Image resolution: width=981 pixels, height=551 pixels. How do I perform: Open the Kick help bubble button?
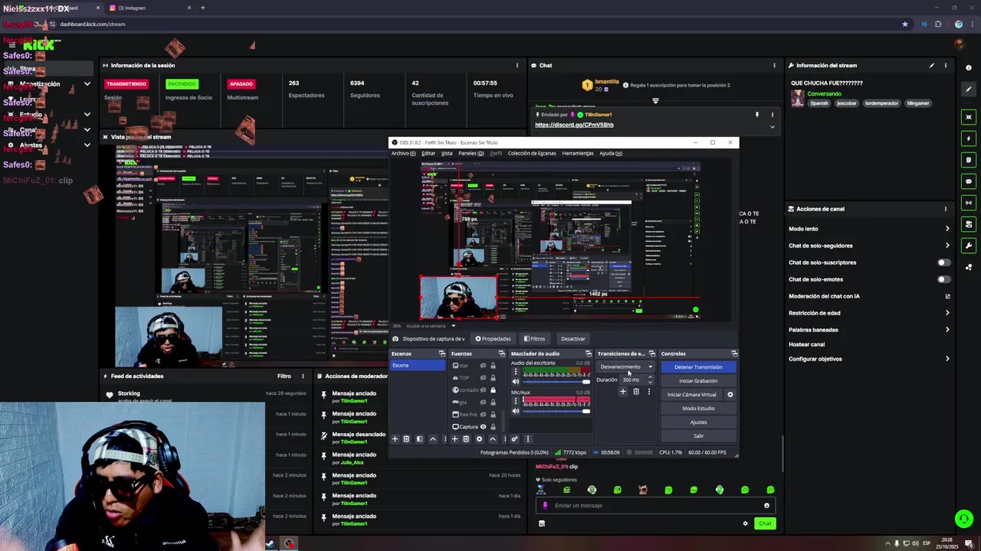tap(964, 519)
